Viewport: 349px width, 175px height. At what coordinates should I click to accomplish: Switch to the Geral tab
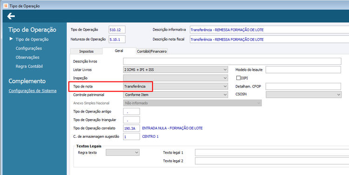click(x=119, y=51)
